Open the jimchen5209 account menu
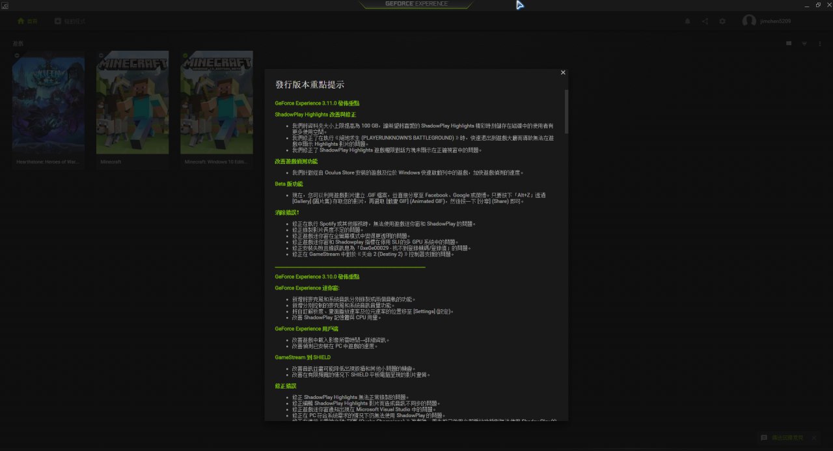This screenshot has height=451, width=833. (x=776, y=21)
